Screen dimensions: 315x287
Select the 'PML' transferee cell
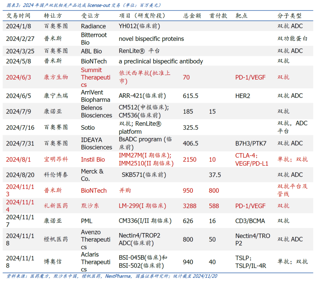(x=87, y=221)
